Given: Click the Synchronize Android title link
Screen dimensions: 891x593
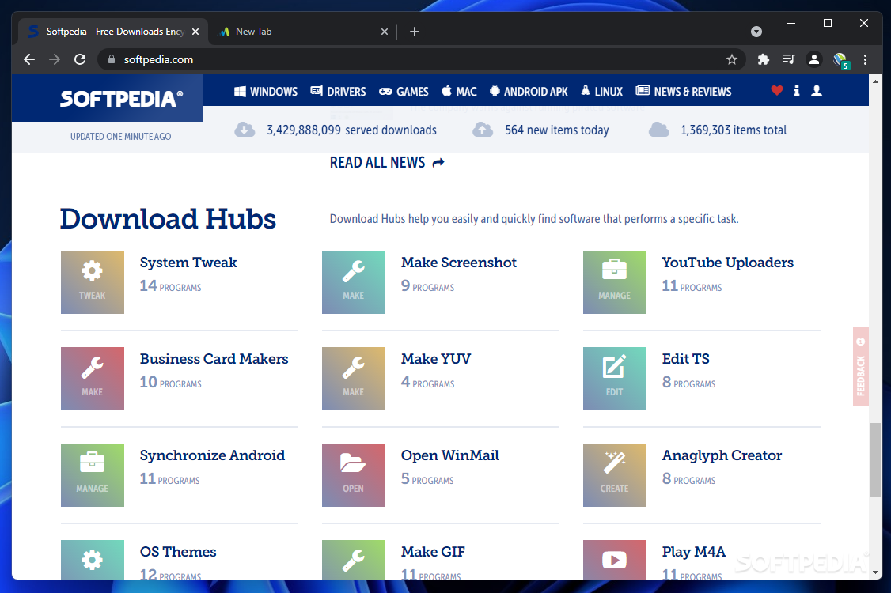Looking at the screenshot, I should point(212,455).
